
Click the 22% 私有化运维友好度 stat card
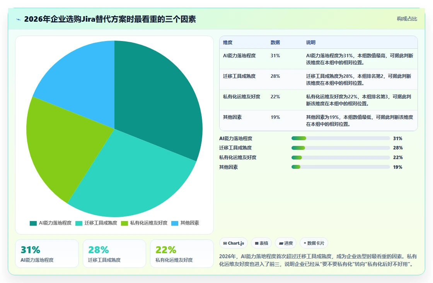coord(182,254)
